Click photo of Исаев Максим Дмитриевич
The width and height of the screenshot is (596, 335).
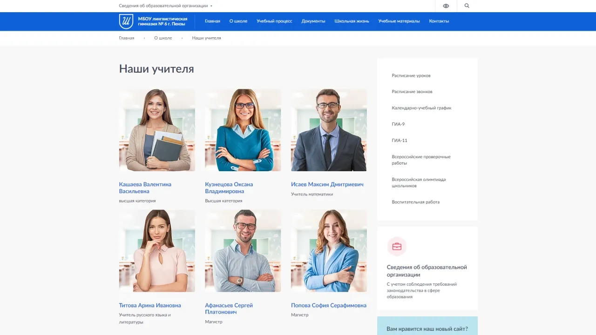pyautogui.click(x=329, y=130)
